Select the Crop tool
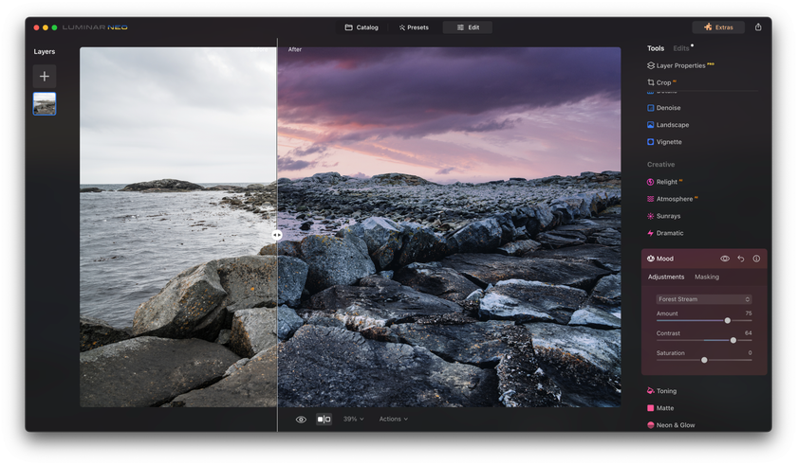 (x=661, y=82)
